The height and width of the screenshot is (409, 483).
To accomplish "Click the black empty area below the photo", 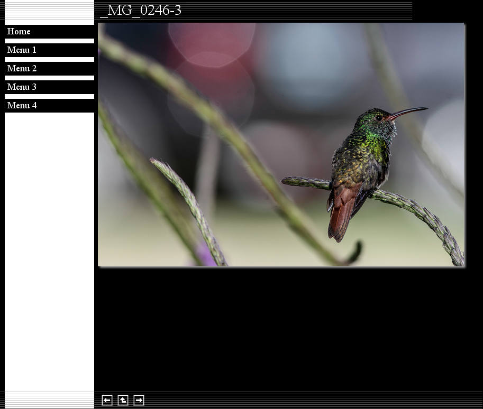I will (x=286, y=328).
